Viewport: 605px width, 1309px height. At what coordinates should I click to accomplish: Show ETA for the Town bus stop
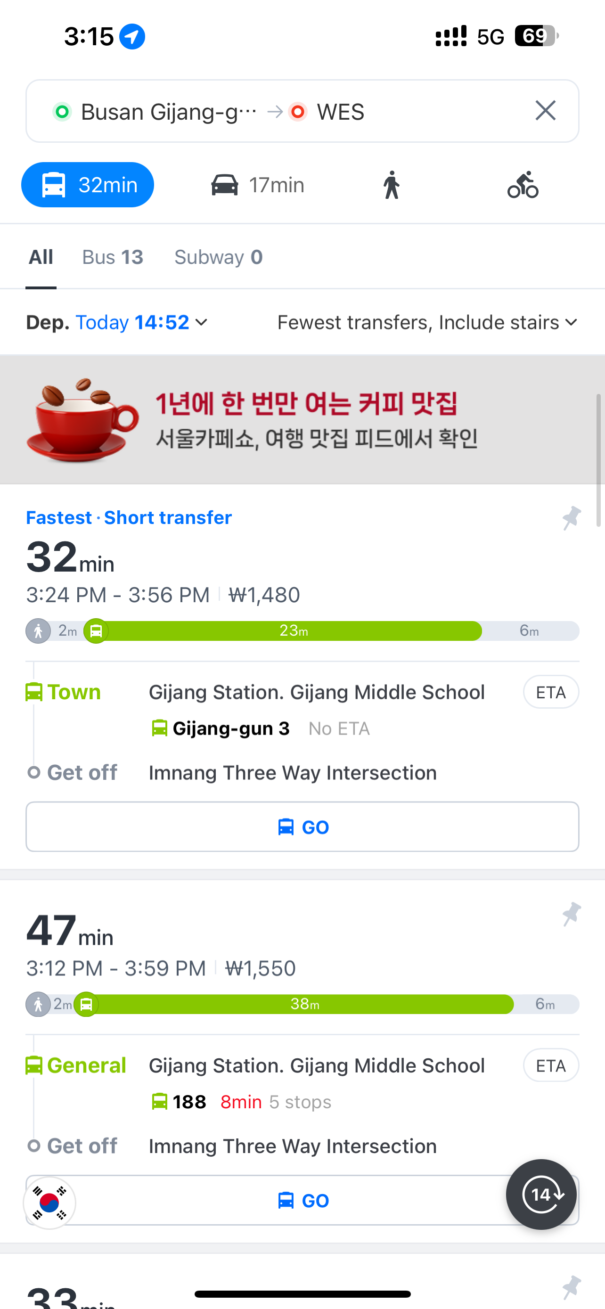551,692
